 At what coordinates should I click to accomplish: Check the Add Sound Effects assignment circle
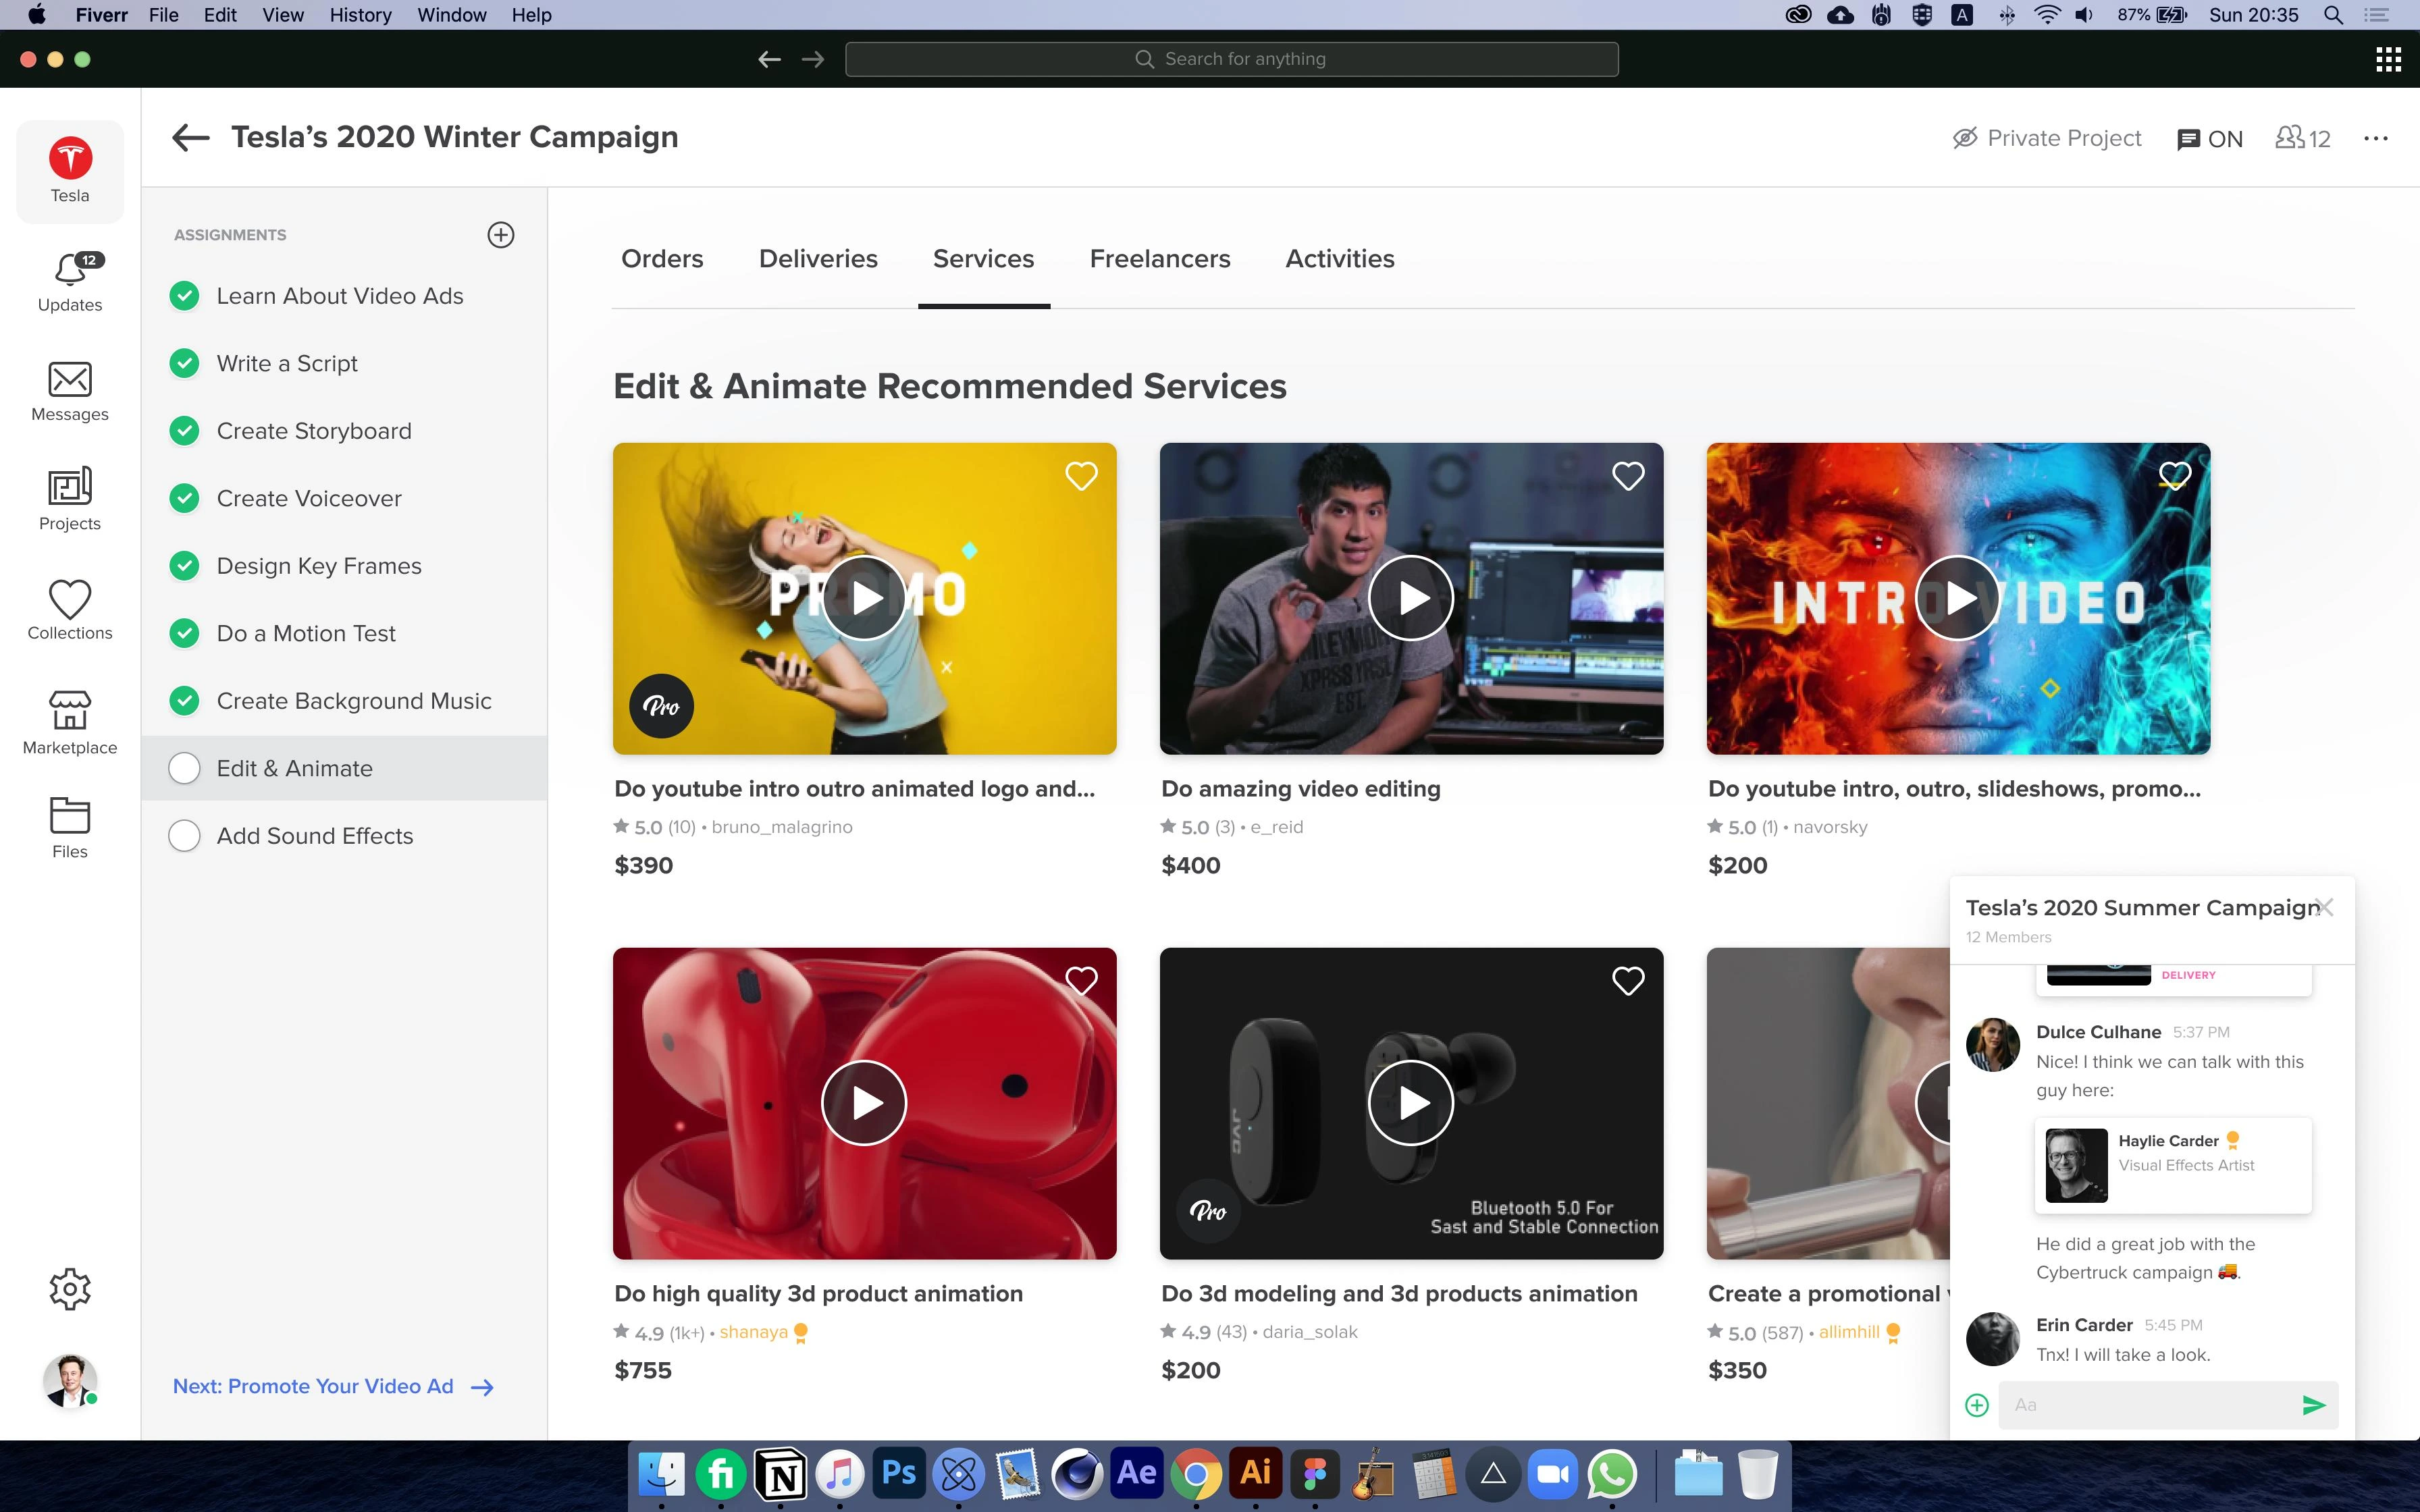pos(185,836)
